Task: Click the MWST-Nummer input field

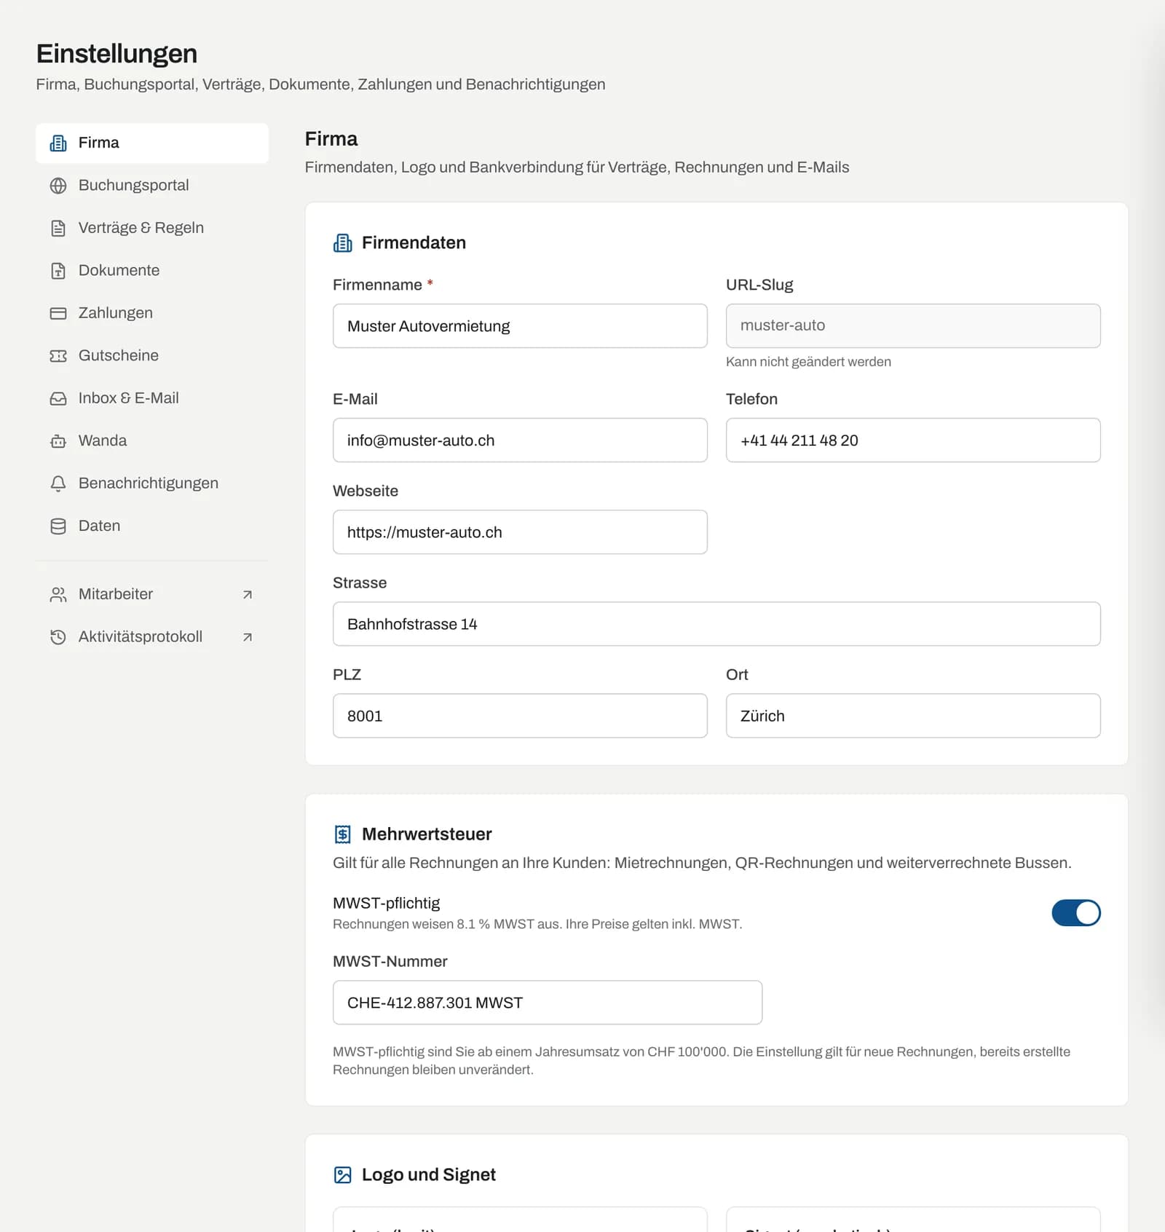Action: (x=548, y=1003)
